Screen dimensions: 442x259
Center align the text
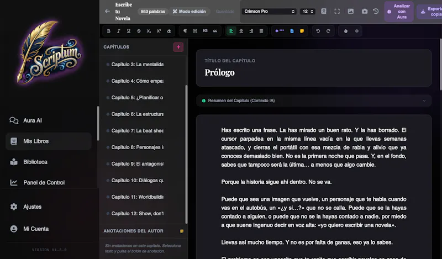coord(241,31)
